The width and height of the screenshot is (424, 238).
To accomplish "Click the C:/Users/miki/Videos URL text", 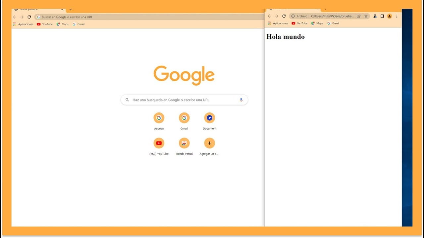I will pyautogui.click(x=333, y=16).
